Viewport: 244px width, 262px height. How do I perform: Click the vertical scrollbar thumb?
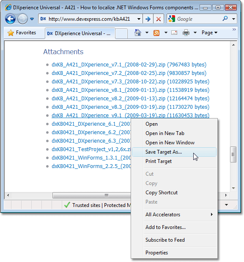click(233, 154)
